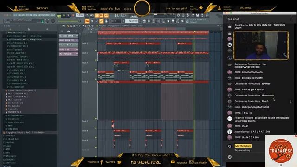The width and height of the screenshot is (297, 167).
Task: Mute Track 2 with its green dot
Action: click(x=96, y=51)
